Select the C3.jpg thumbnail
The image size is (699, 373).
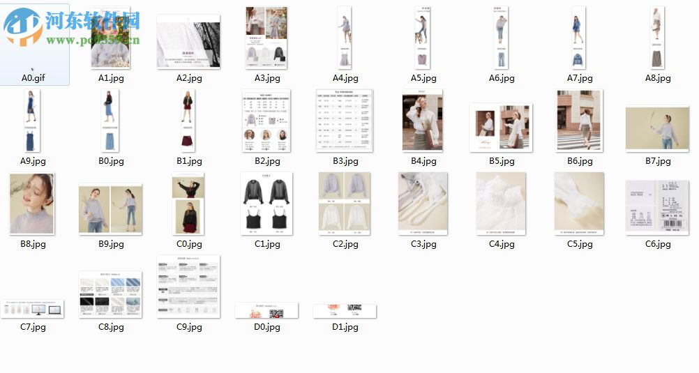point(423,204)
